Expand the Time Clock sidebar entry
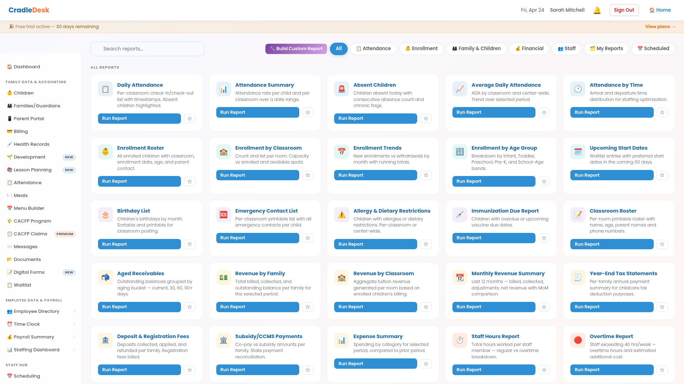 pos(74,324)
